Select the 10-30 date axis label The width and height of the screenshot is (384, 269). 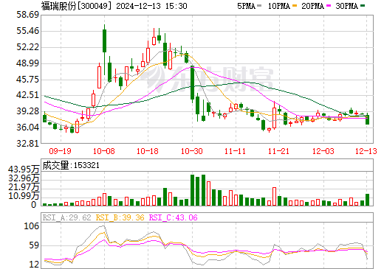click(x=192, y=151)
